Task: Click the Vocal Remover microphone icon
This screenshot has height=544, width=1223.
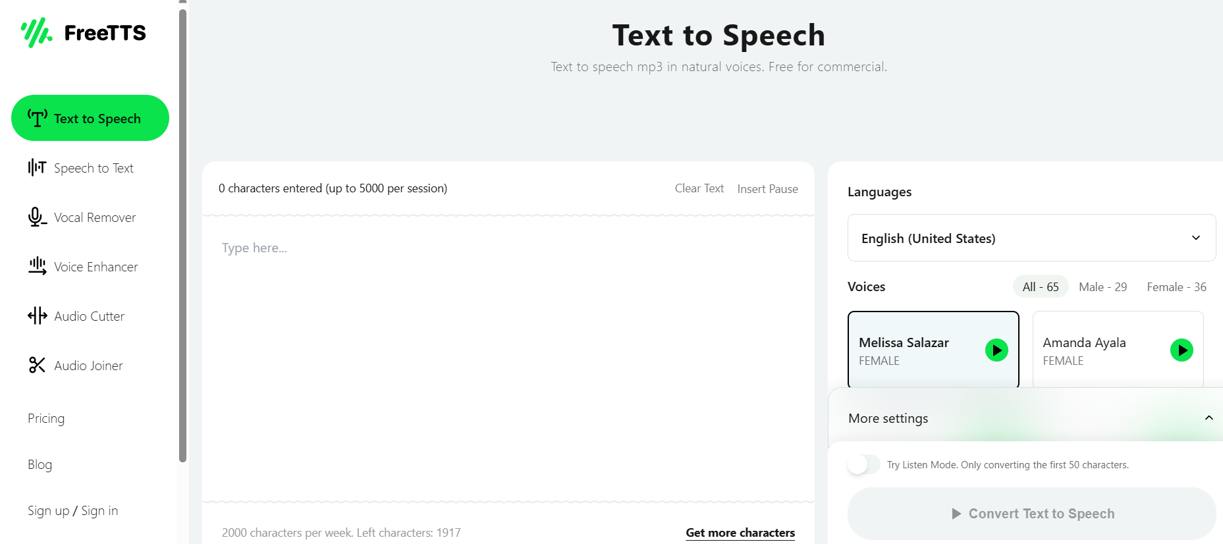Action: coord(37,217)
